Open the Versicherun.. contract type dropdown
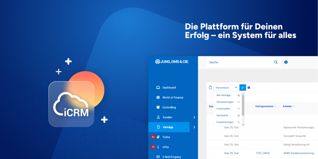This screenshot has height=159, width=318. [226, 88]
